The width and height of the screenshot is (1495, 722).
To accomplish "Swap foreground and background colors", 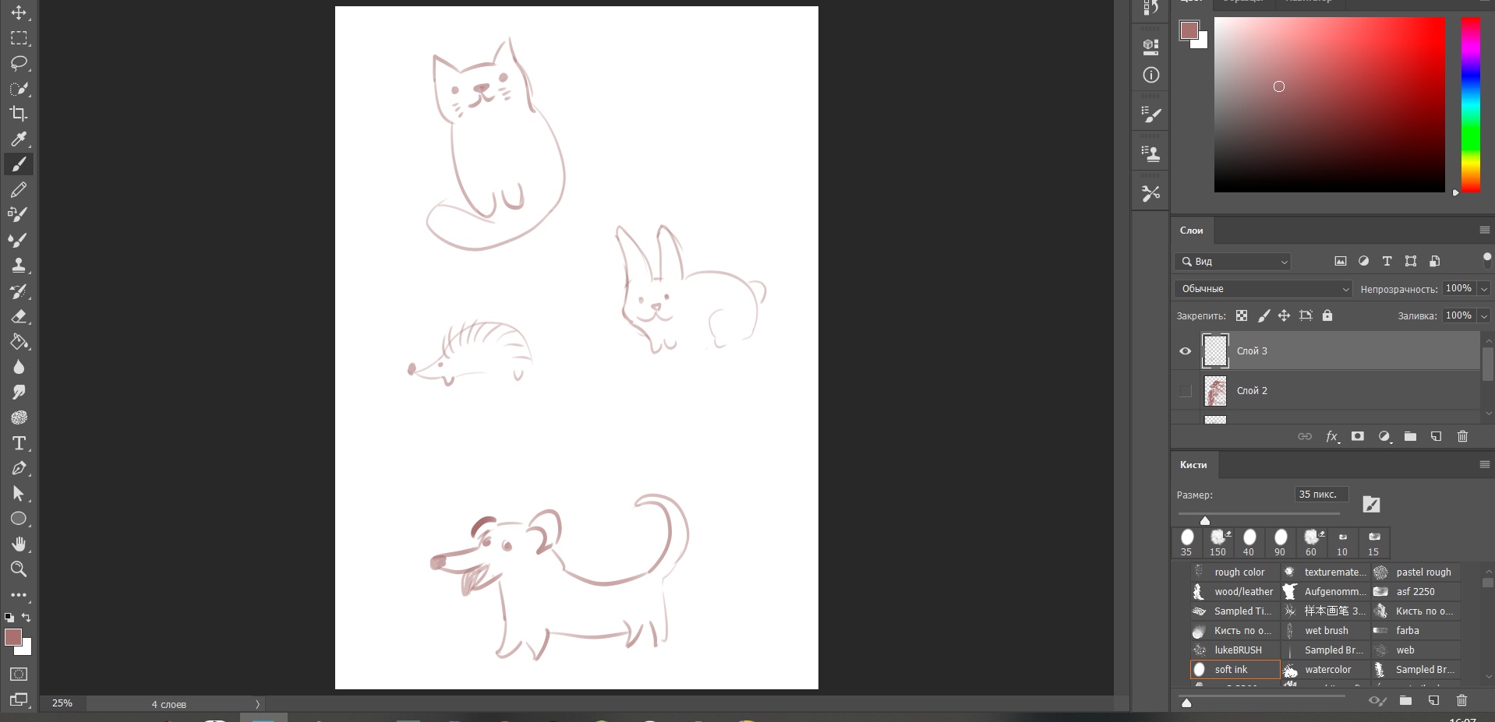I will [x=27, y=617].
